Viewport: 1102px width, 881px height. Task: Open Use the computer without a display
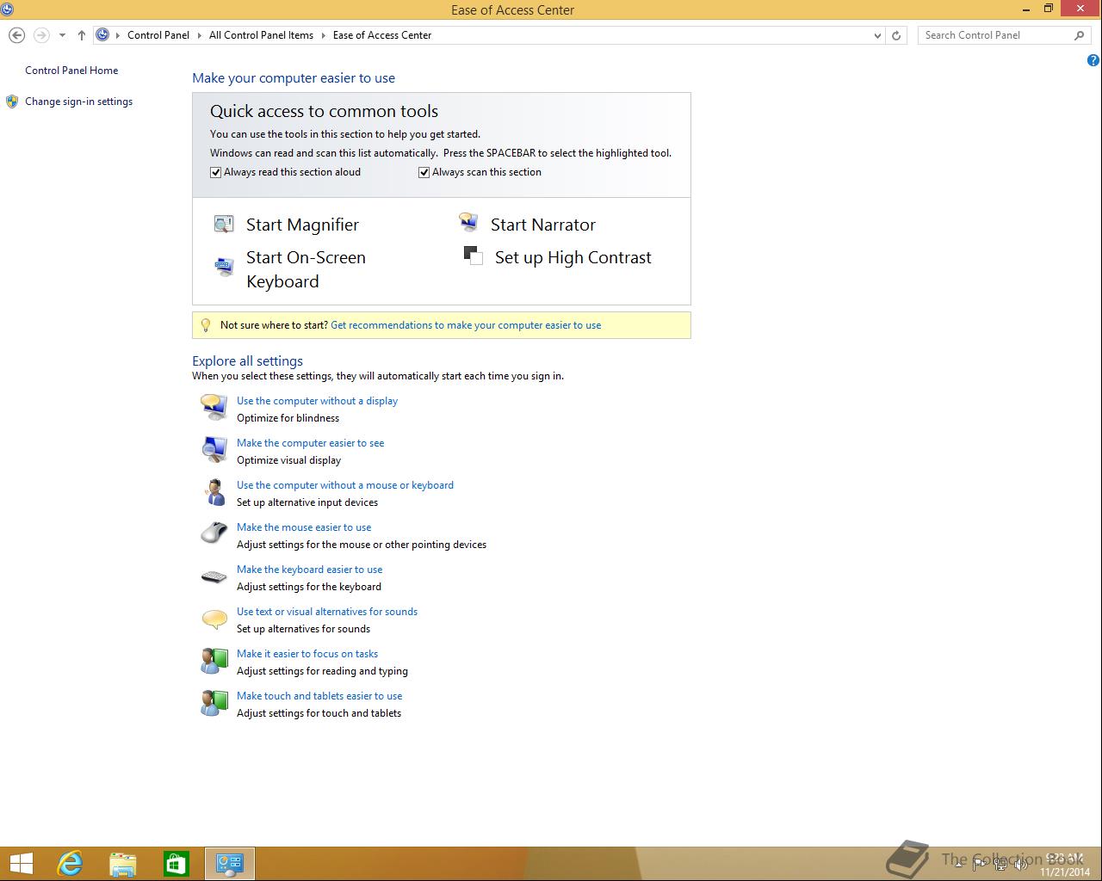tap(317, 401)
